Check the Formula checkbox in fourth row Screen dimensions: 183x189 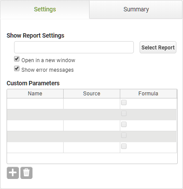pyautogui.click(x=124, y=135)
